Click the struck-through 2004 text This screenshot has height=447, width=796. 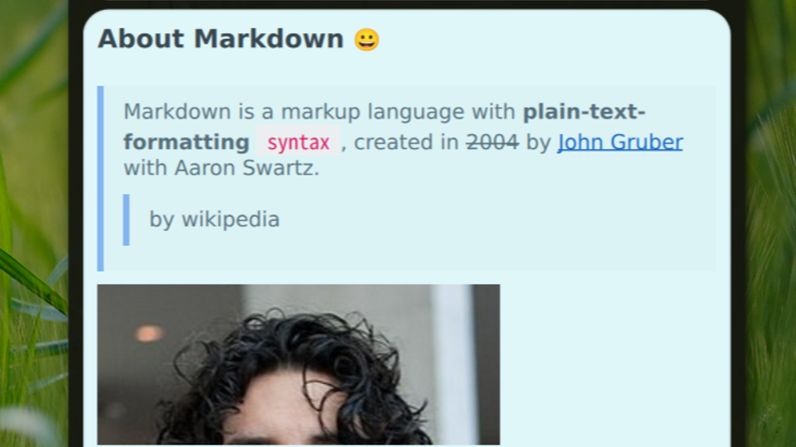493,142
